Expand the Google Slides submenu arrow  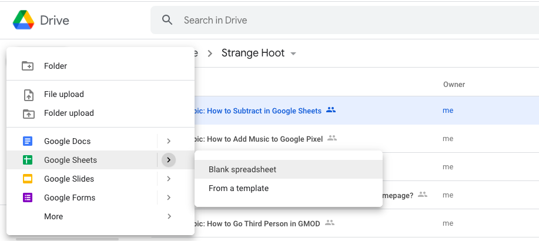click(169, 179)
